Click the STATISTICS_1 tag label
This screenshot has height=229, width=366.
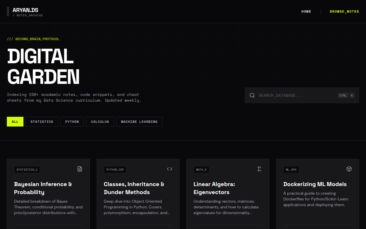click(x=27, y=170)
